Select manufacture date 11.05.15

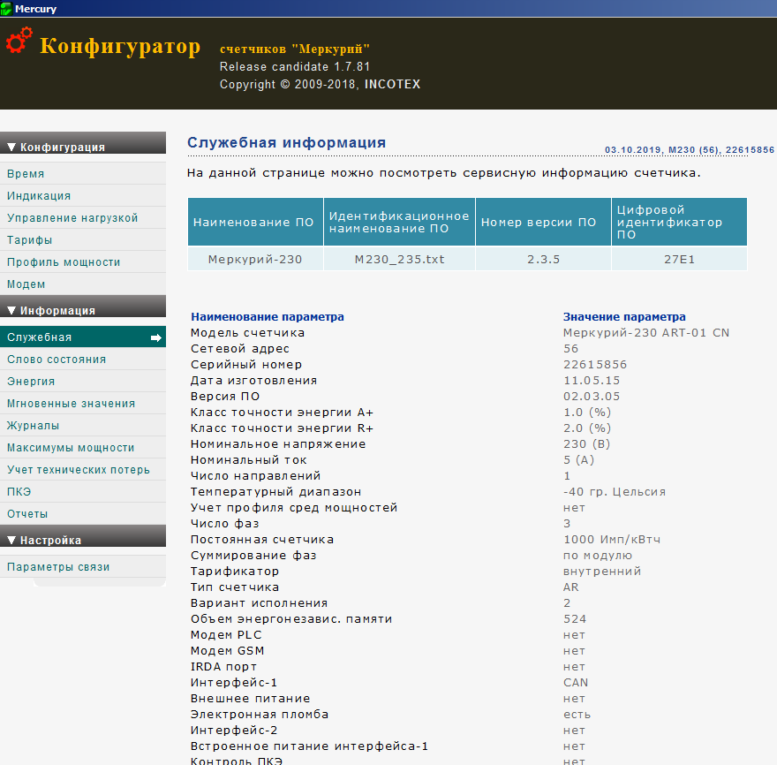pos(592,380)
